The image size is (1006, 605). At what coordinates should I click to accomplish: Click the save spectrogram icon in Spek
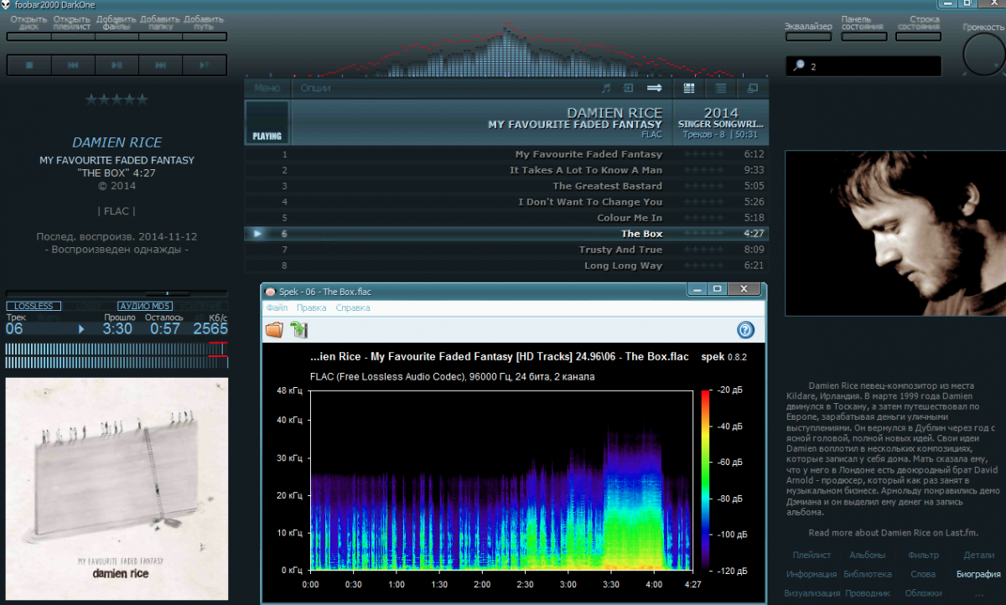click(x=299, y=330)
